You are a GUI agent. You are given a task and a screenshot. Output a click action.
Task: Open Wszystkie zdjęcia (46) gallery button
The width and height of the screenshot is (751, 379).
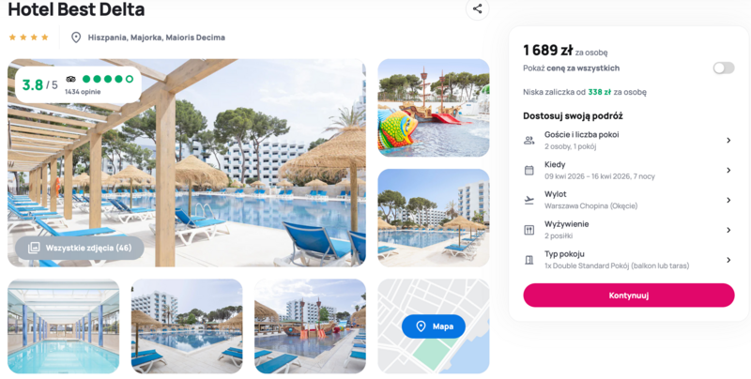tap(80, 248)
